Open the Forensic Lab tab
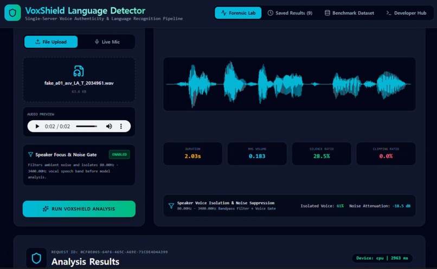The width and height of the screenshot is (437, 269). [x=238, y=13]
